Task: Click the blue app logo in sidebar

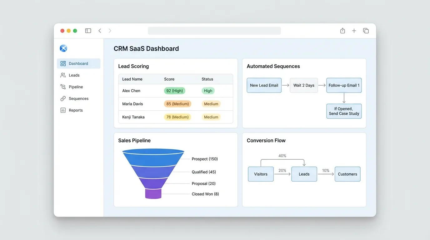Action: [63, 48]
